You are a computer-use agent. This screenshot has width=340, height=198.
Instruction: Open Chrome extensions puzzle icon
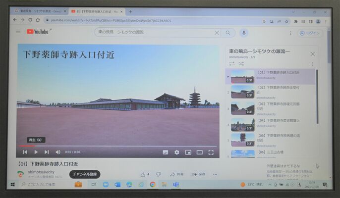[x=296, y=21]
